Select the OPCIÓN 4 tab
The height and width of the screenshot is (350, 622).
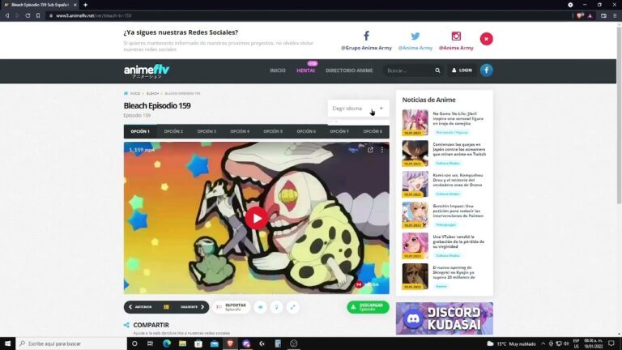(x=240, y=131)
